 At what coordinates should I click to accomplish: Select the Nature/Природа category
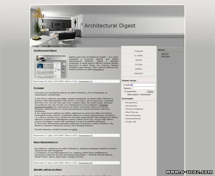(133, 115)
